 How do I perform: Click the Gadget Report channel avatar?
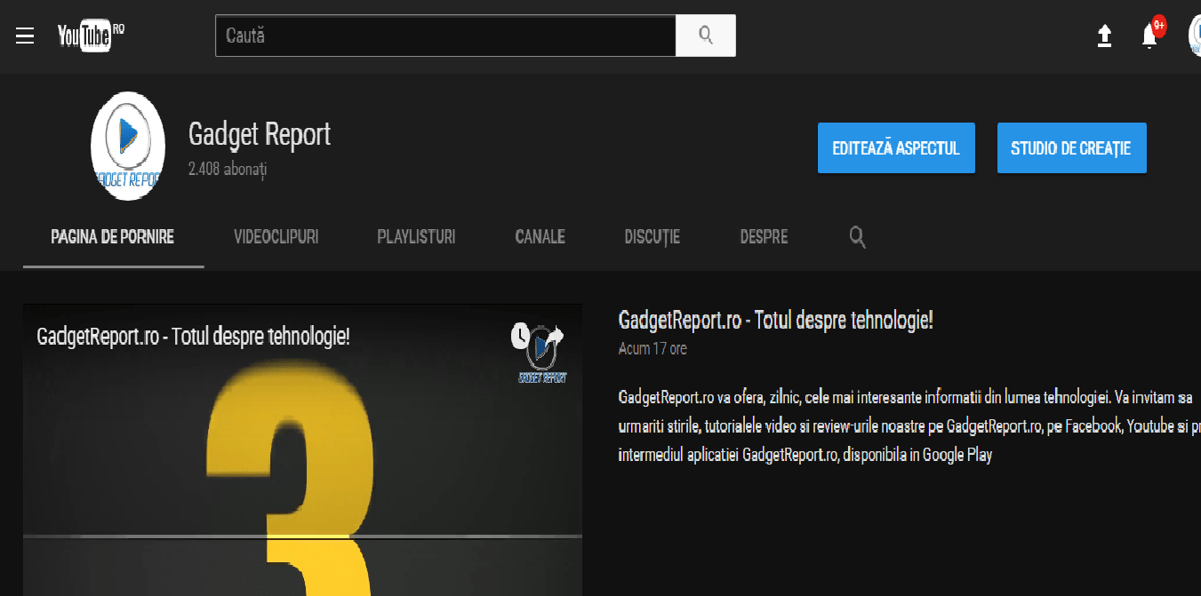(128, 146)
